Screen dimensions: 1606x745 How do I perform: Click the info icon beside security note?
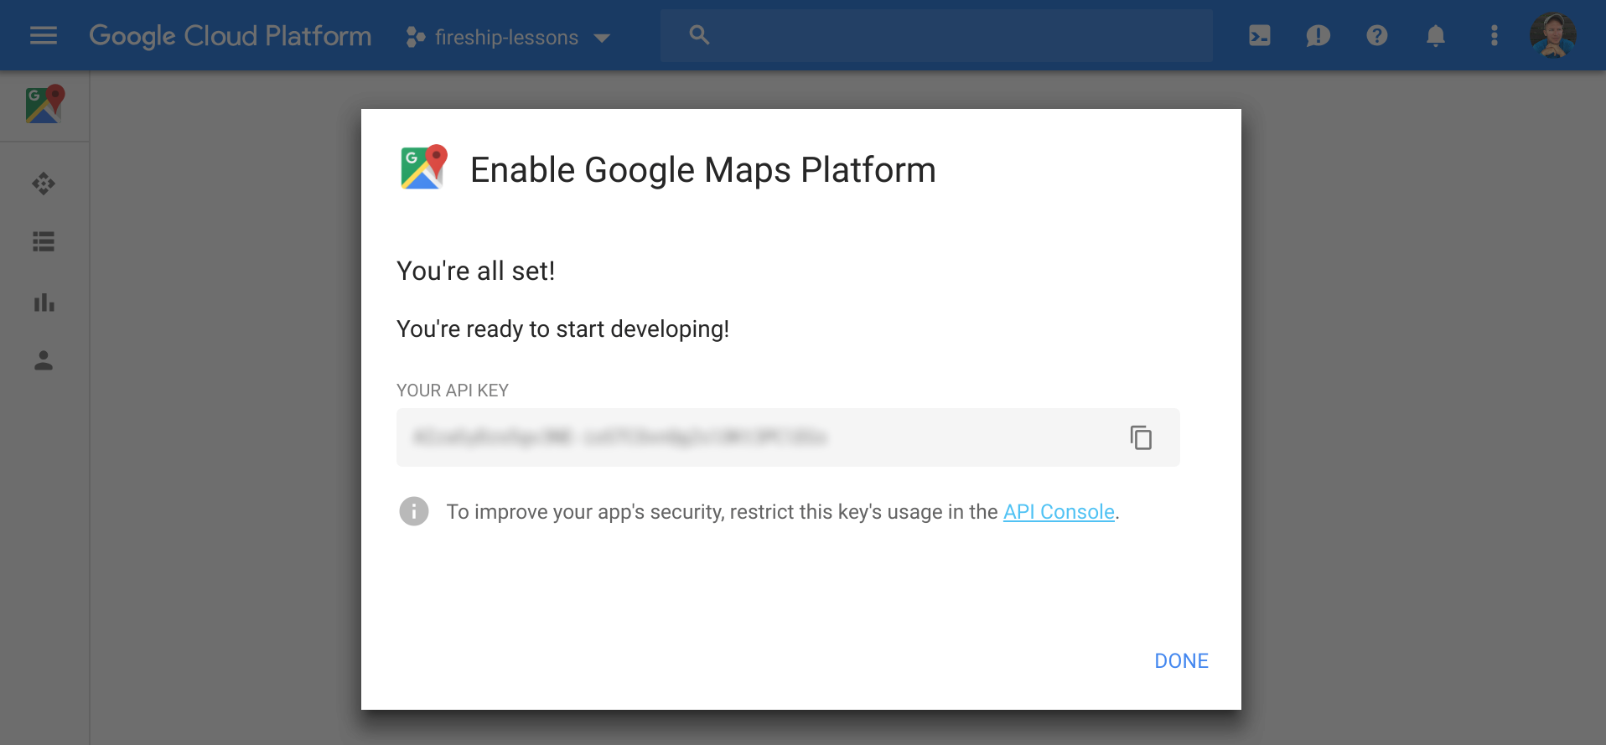(414, 511)
